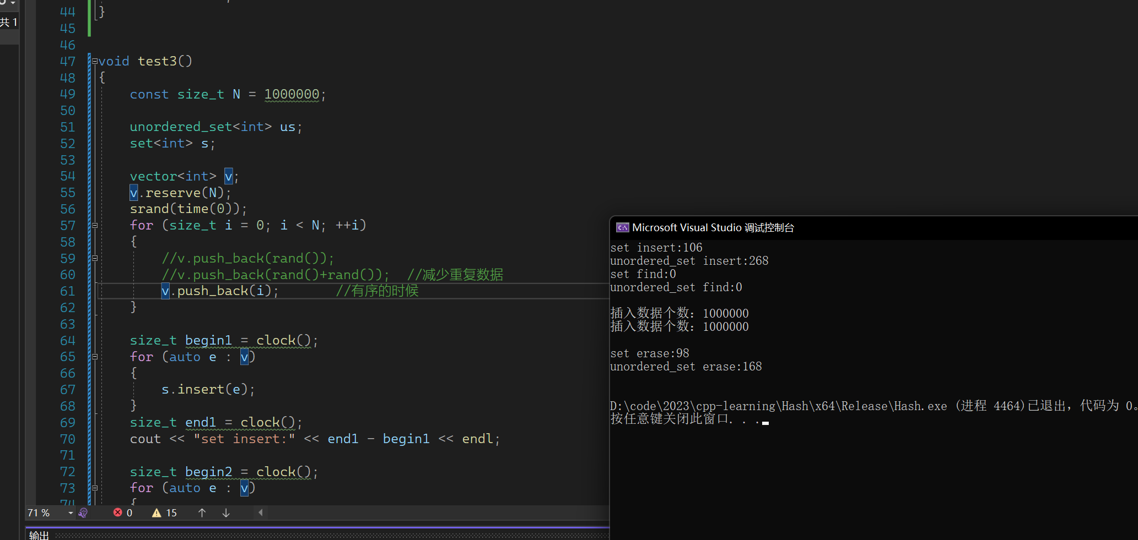Click horizontal scrollbar left arrow

(x=261, y=513)
